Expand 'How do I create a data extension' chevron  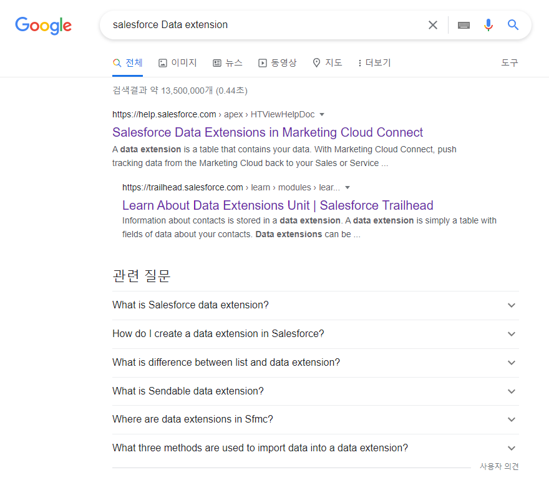[x=512, y=334]
